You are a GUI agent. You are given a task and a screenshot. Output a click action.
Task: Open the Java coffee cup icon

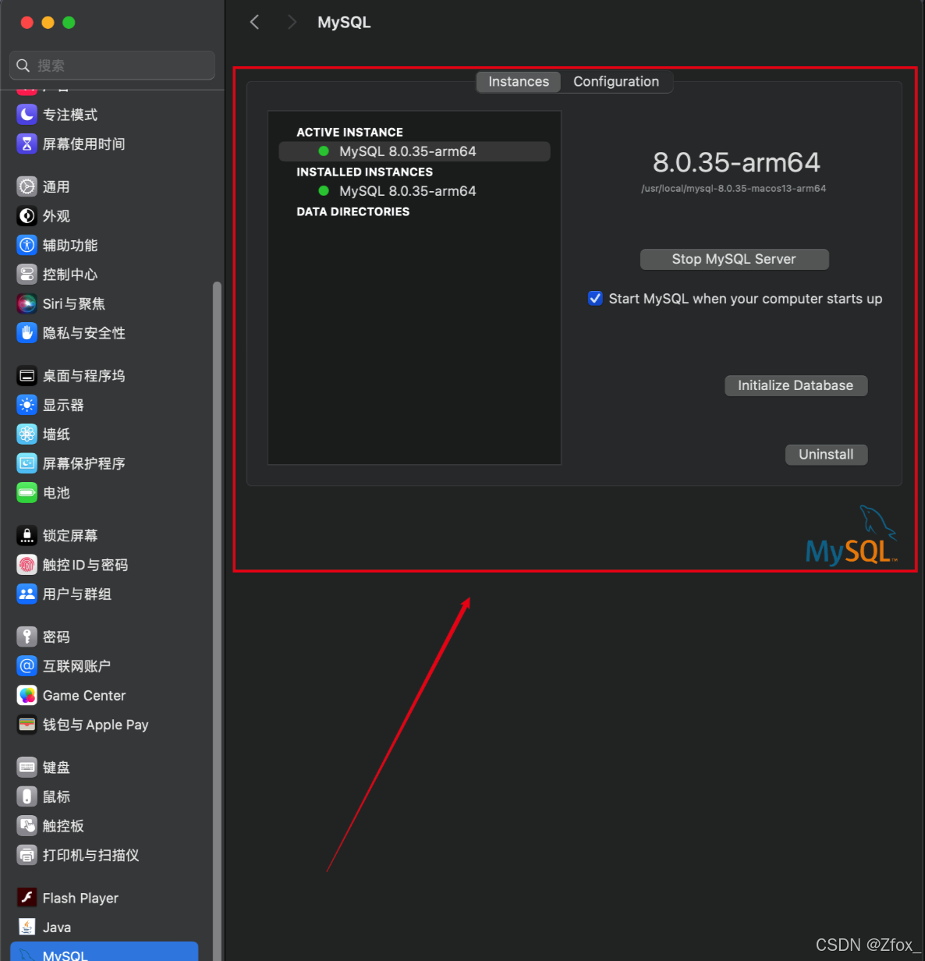[27, 927]
